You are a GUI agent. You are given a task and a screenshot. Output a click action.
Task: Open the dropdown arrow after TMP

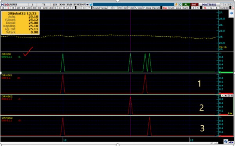87,5
